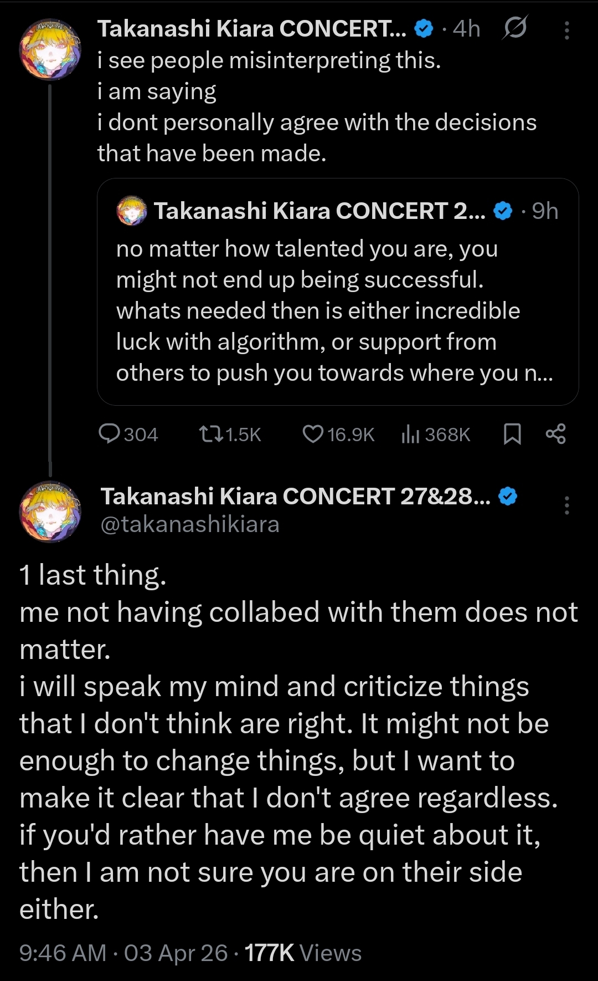Tap the 4h timestamp of the top tweet
598x981 pixels.
pyautogui.click(x=466, y=28)
